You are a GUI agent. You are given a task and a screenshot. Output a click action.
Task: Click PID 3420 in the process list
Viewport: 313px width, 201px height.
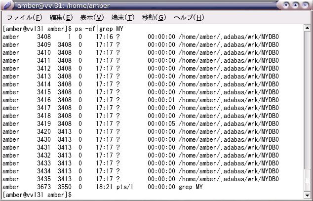pyautogui.click(x=44, y=132)
